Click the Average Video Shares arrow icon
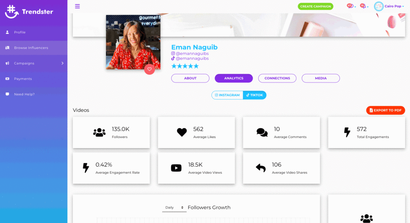Viewport: 410px width, 223px height. pyautogui.click(x=261, y=168)
